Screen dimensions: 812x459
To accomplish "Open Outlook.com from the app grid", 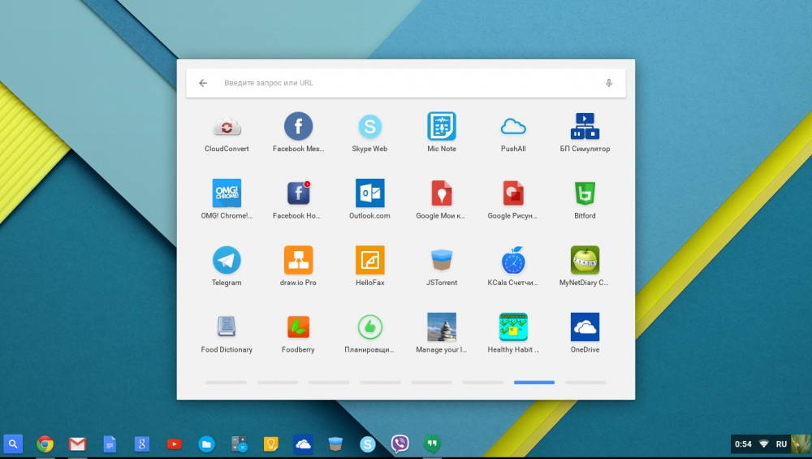I will 369,193.
